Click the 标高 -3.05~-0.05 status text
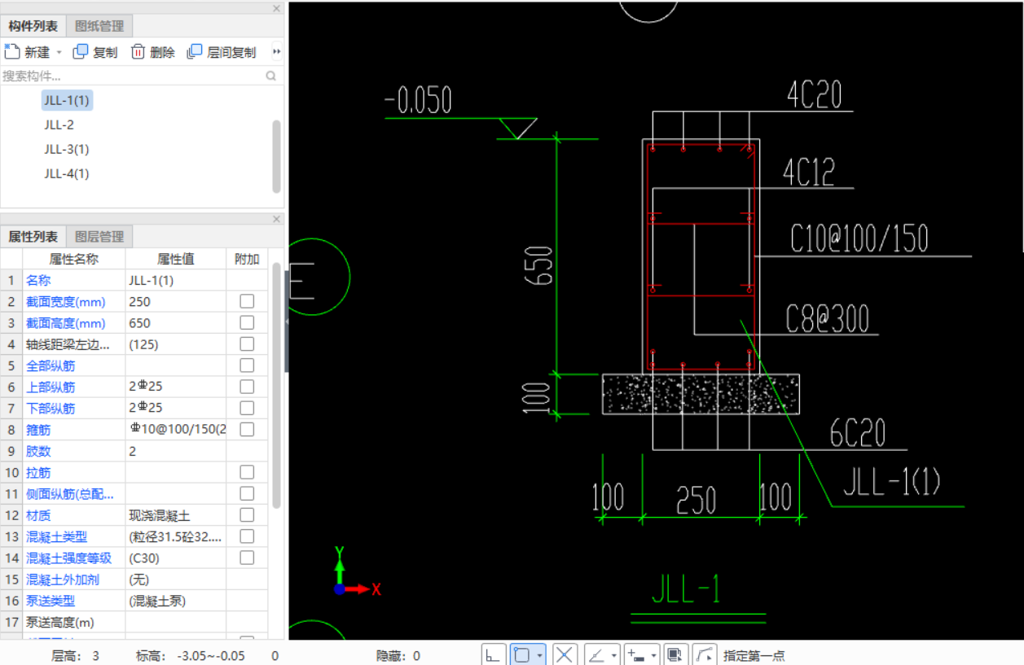 pos(190,655)
